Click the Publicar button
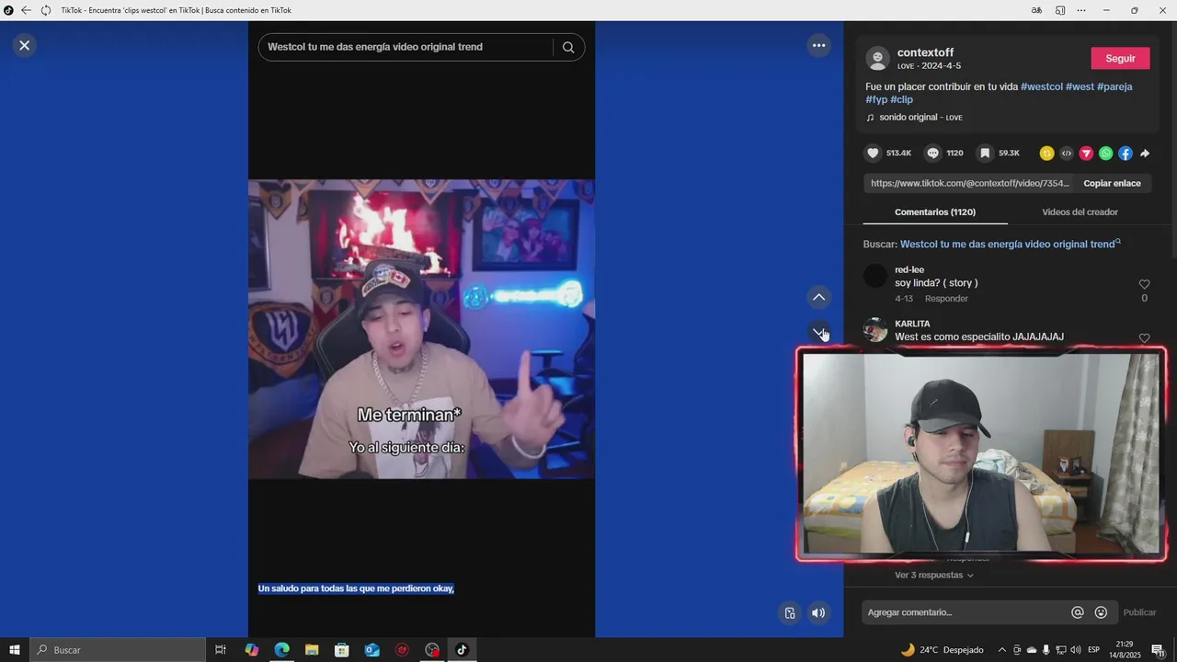This screenshot has width=1177, height=662. 1139,612
